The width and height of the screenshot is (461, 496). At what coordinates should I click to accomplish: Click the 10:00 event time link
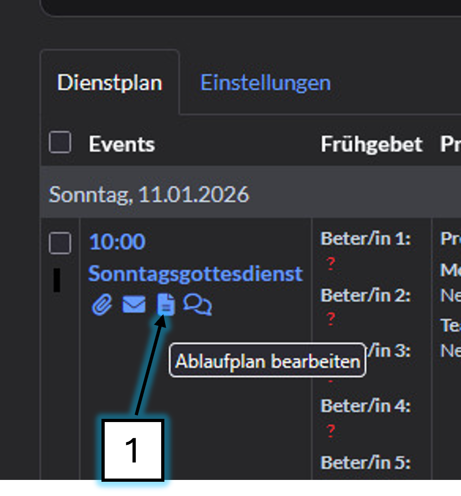[x=117, y=242]
